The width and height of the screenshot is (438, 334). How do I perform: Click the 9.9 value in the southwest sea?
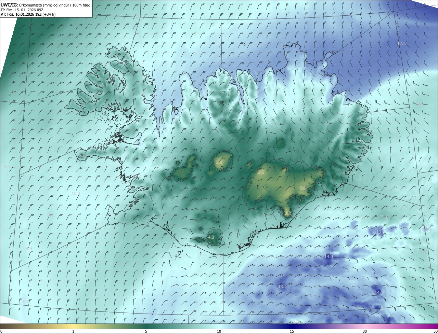point(29,248)
